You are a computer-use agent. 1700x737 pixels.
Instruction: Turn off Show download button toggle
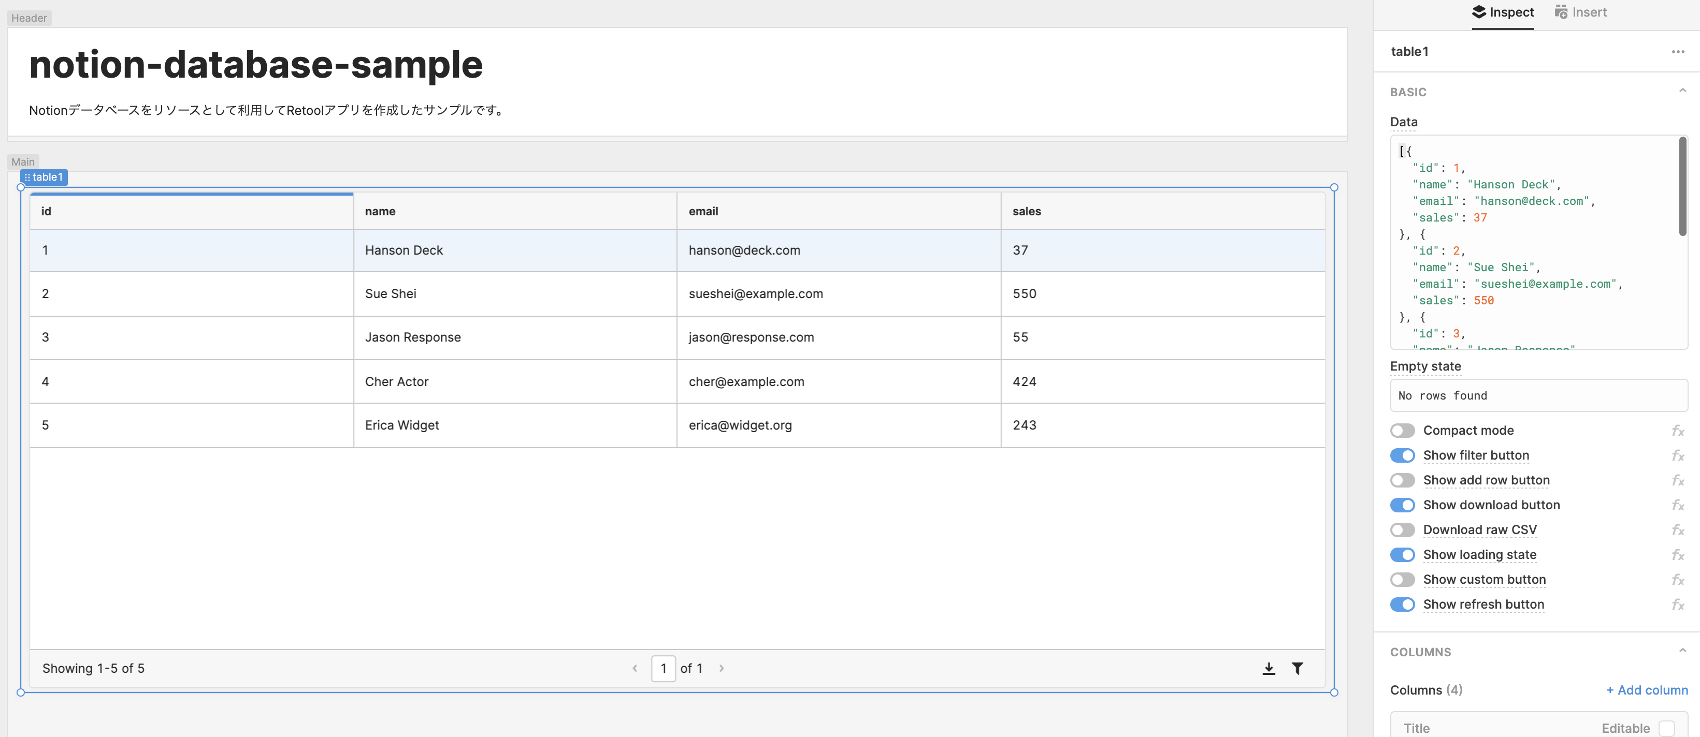pyautogui.click(x=1402, y=505)
